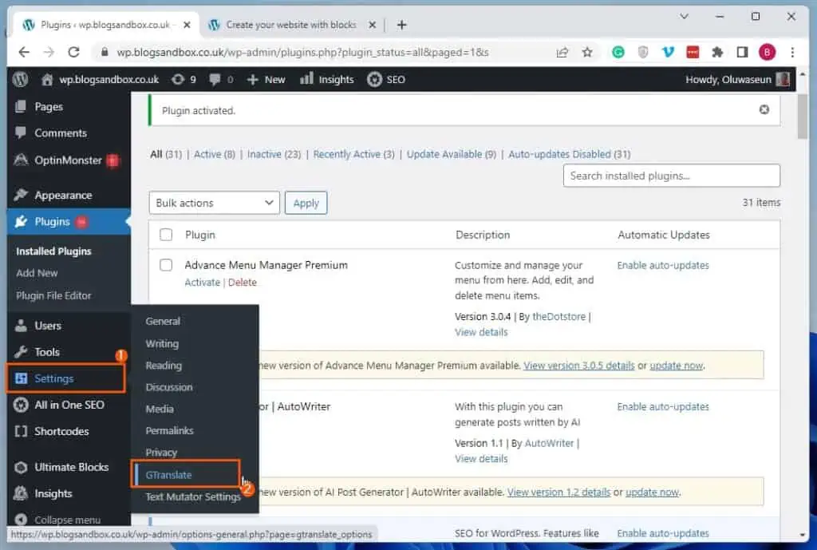Click the Apply button
817x550 pixels.
click(x=306, y=203)
